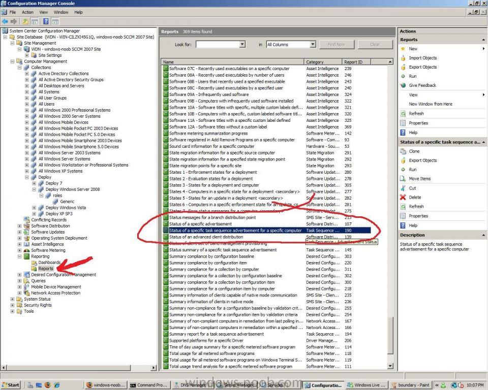This screenshot has height=390, width=488.
Task: Select the Queries node
Action: 38,280
